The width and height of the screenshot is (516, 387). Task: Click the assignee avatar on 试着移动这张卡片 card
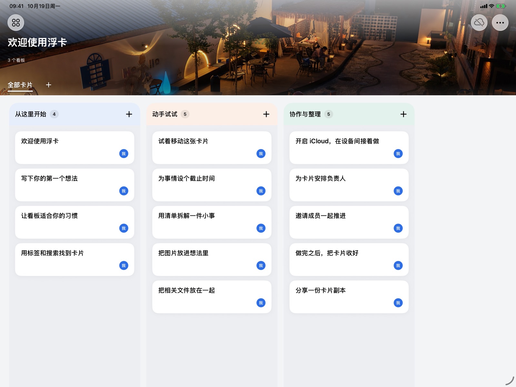261,154
